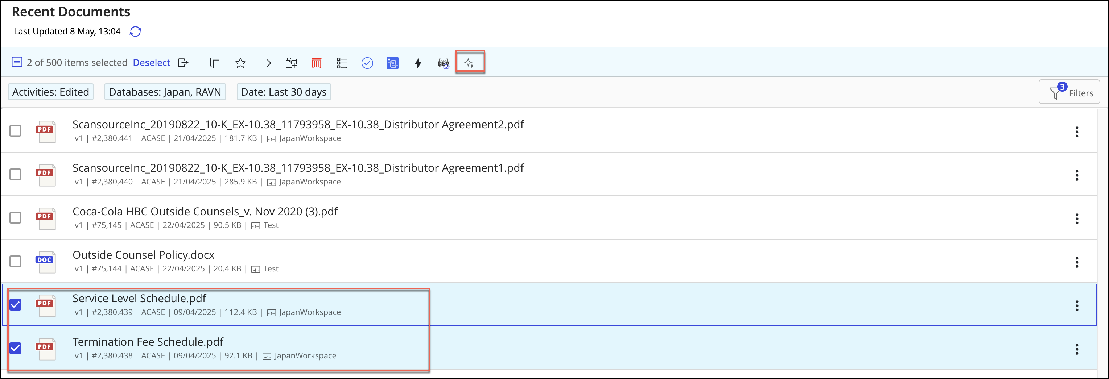Viewport: 1109px width, 379px height.
Task: Uncheck the Service Level Schedule.pdf checkbox
Action: (16, 305)
